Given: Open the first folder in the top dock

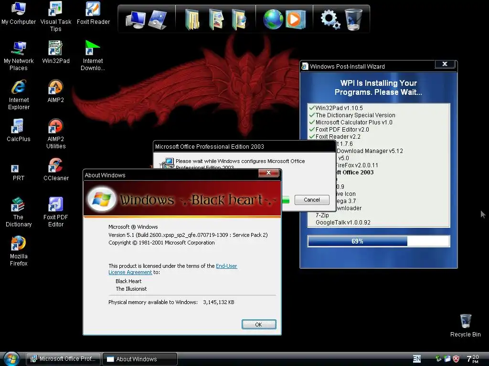Looking at the screenshot, I should coord(192,20).
